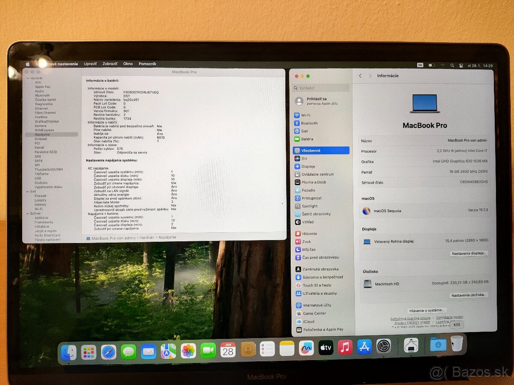Click inside the Vyhľadať search field
Image resolution: width=514 pixels, height=385 pixels.
[x=320, y=88]
